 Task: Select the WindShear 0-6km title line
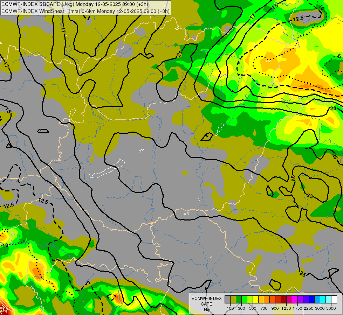coord(85,11)
